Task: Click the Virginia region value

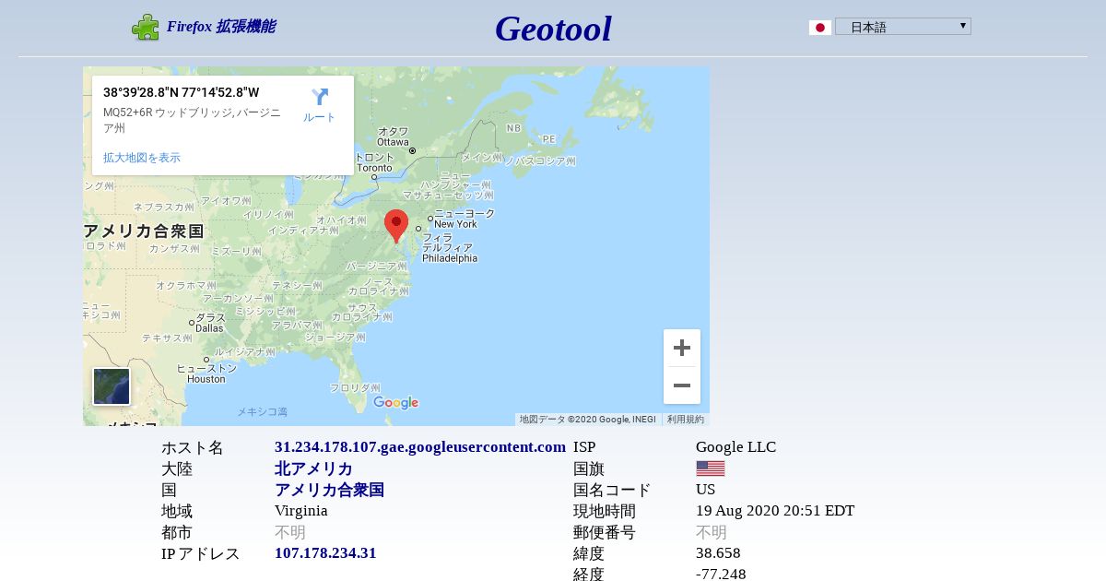Action: (x=301, y=511)
